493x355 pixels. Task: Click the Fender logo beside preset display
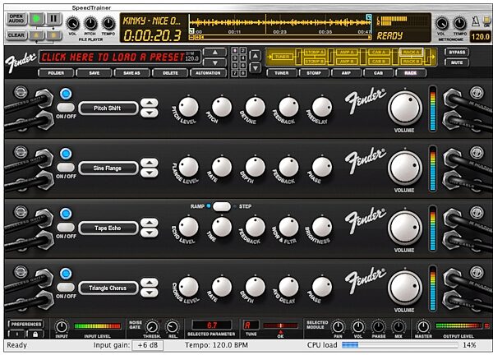point(21,61)
